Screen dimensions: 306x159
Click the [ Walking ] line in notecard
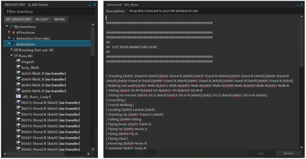[198, 86]
